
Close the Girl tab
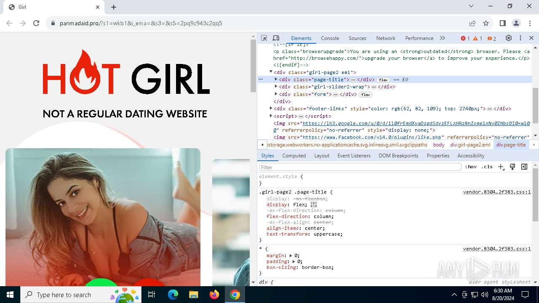(98, 7)
